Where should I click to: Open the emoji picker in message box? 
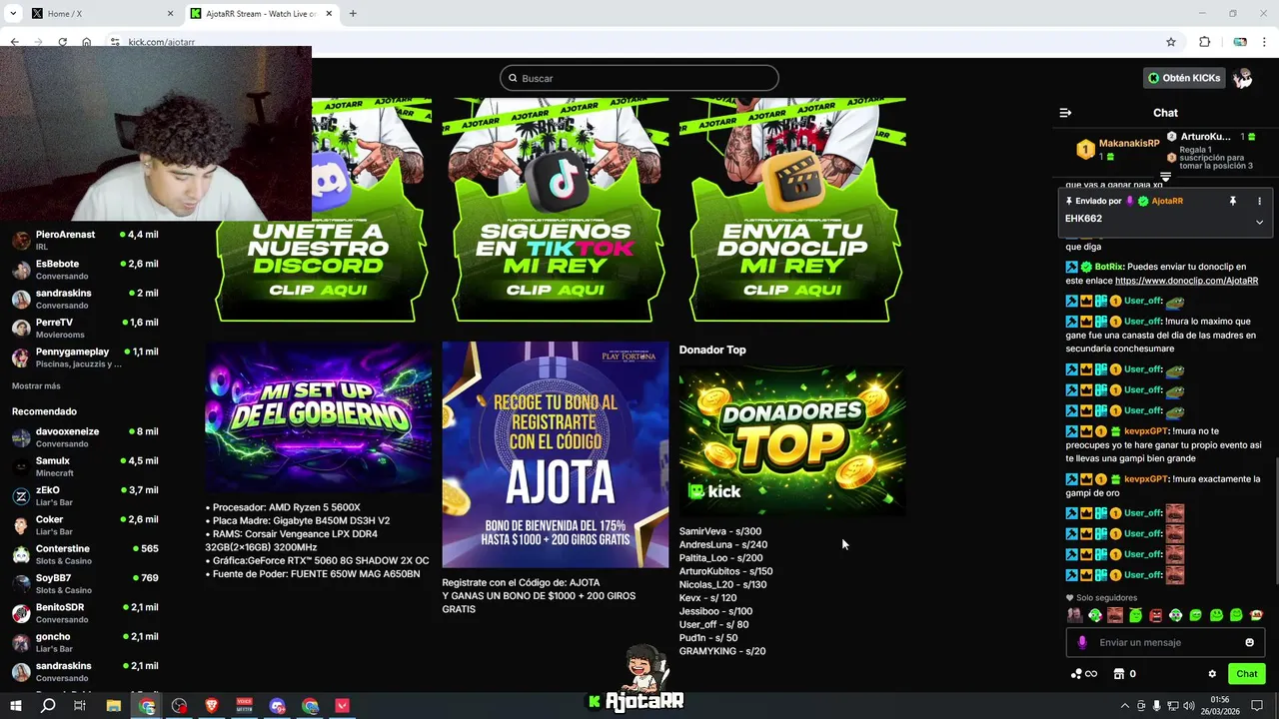[x=1249, y=642]
